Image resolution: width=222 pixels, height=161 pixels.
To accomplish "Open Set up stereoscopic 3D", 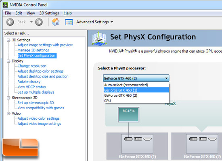I will (x=36, y=103).
